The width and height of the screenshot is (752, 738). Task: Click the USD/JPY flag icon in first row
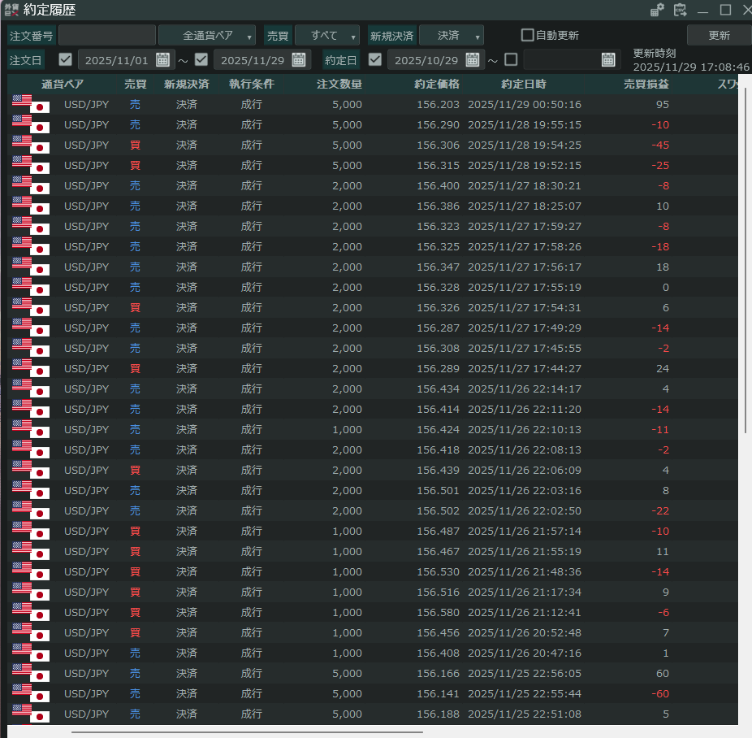pos(31,104)
